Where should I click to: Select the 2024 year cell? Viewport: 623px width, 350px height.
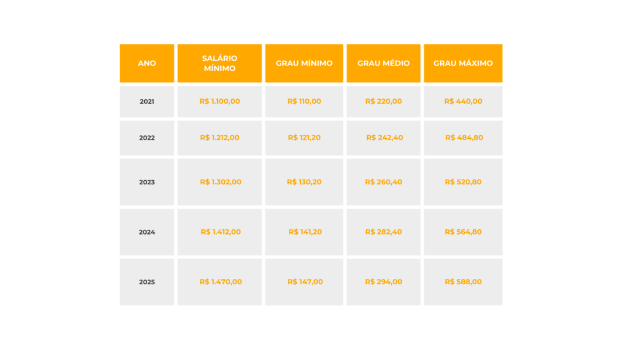pos(147,232)
